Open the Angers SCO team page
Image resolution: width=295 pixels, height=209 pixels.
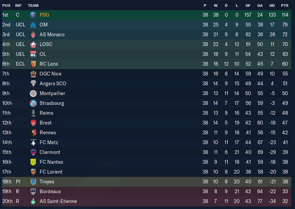[52, 83]
